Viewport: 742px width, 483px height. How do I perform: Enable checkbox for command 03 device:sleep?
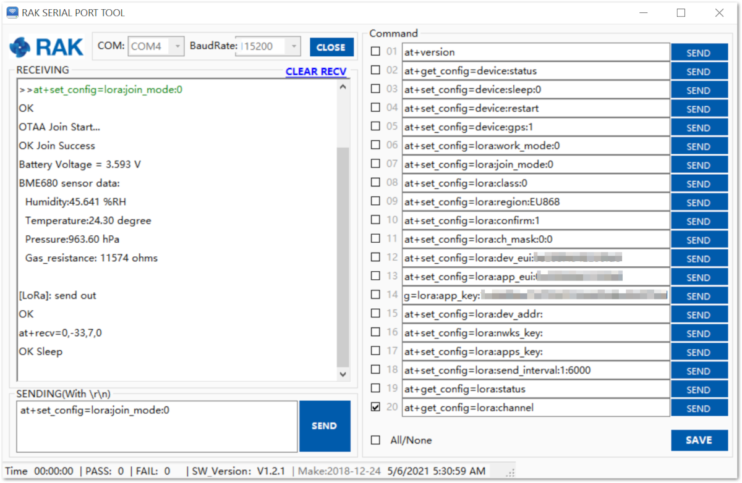(375, 89)
